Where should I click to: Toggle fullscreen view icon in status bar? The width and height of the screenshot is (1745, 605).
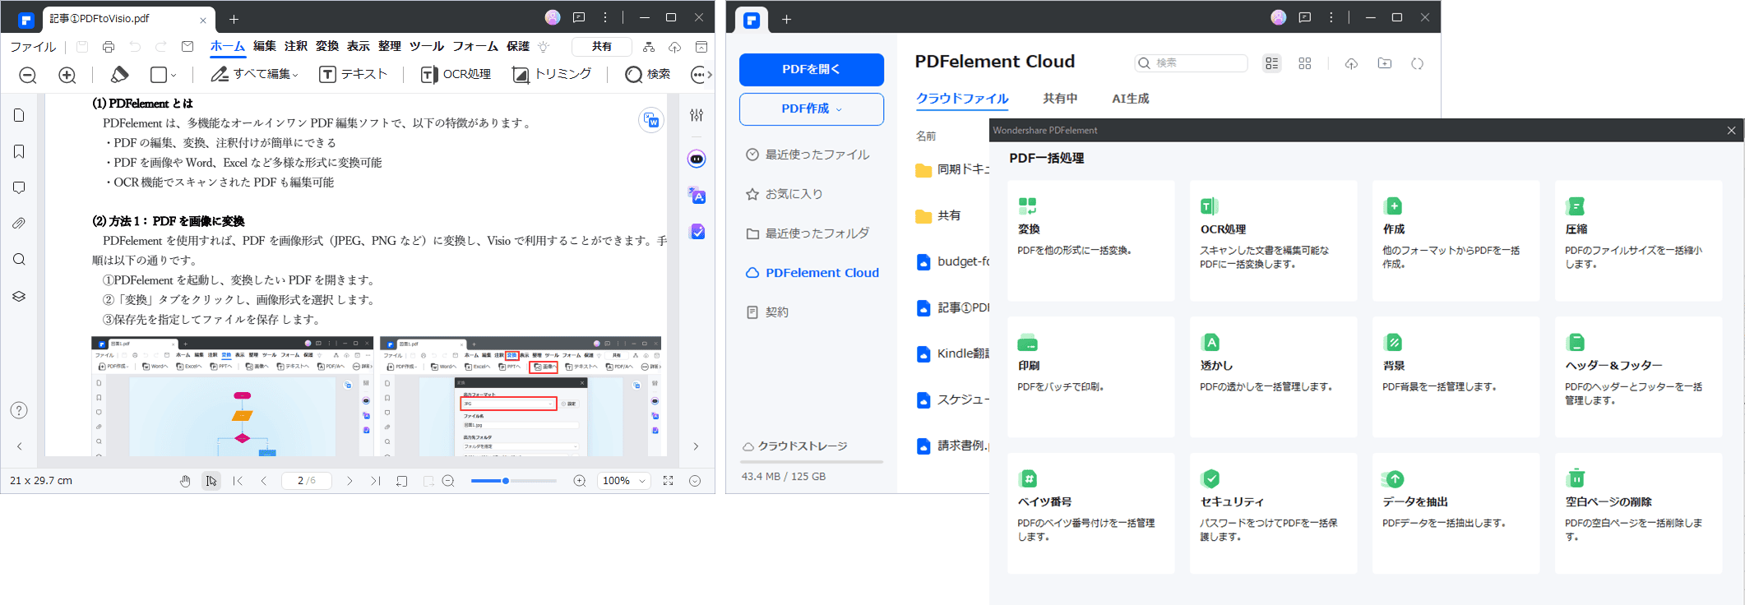click(669, 481)
